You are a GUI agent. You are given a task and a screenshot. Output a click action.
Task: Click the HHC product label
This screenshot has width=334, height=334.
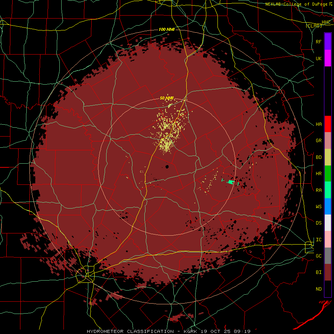pos(326,22)
